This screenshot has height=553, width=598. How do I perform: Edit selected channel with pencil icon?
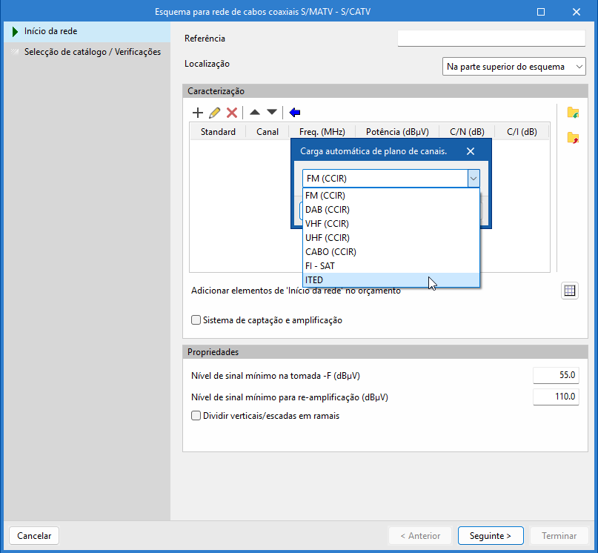coord(215,113)
